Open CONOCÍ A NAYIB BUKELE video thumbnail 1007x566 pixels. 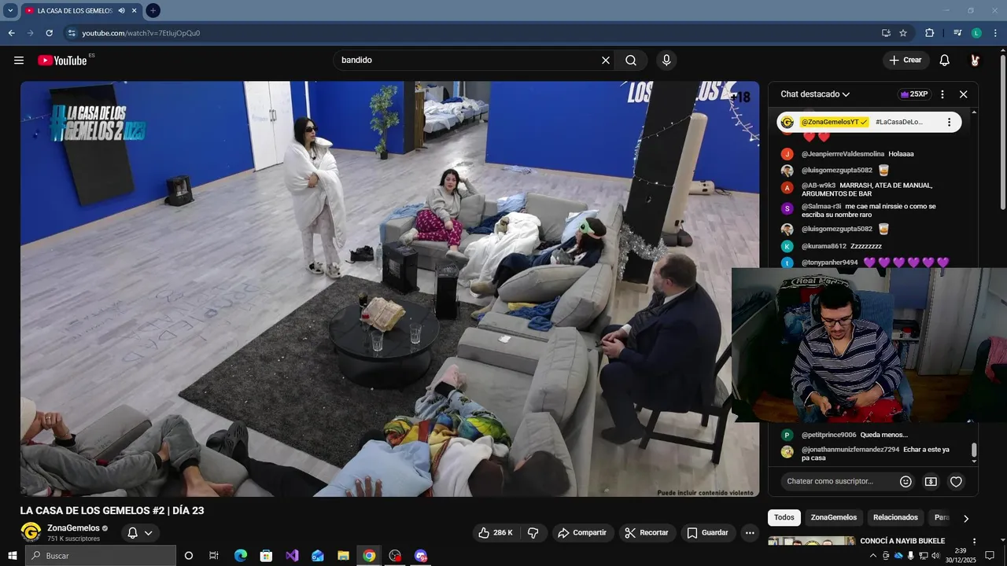(x=811, y=542)
